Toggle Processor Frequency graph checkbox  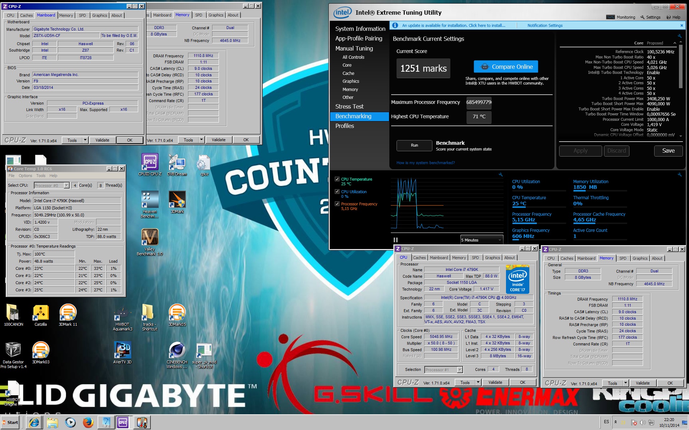337,204
